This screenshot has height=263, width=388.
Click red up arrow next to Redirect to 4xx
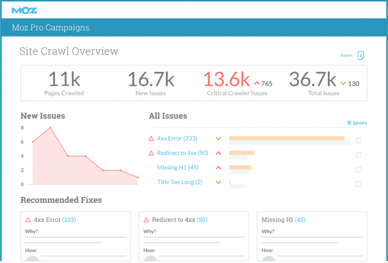218,153
